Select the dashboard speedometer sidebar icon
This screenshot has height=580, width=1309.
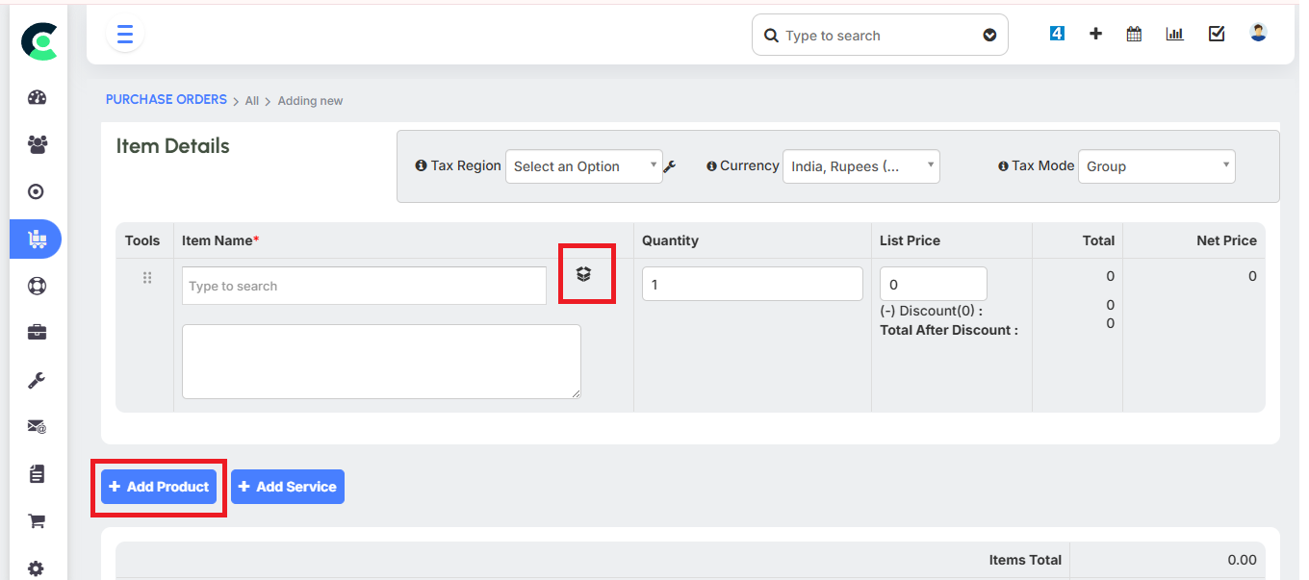pyautogui.click(x=36, y=97)
